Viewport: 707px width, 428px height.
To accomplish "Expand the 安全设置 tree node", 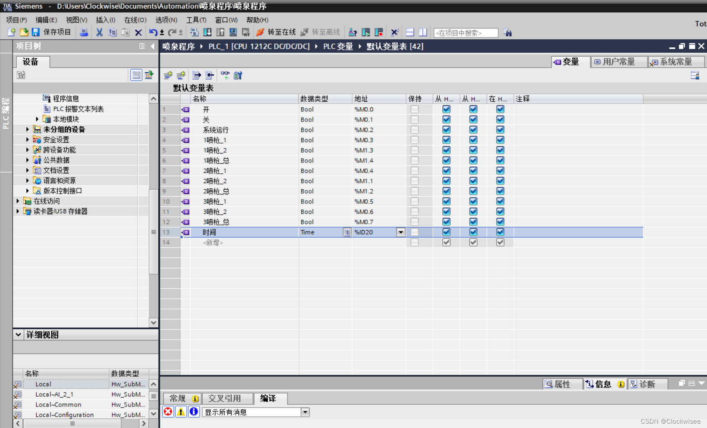I will tap(28, 140).
